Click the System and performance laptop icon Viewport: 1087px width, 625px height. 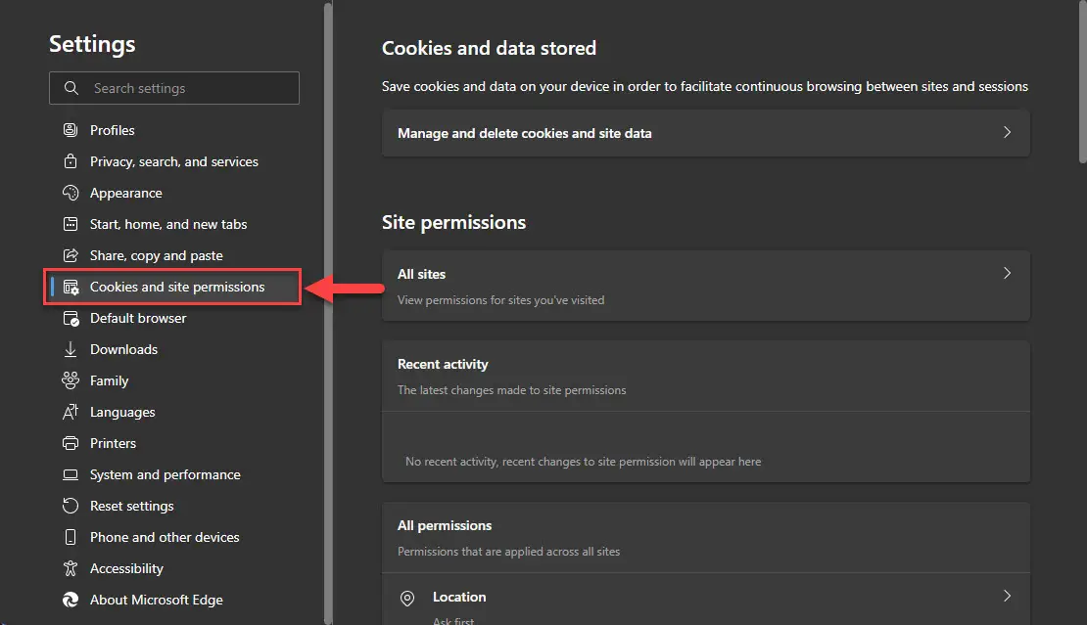click(x=70, y=474)
